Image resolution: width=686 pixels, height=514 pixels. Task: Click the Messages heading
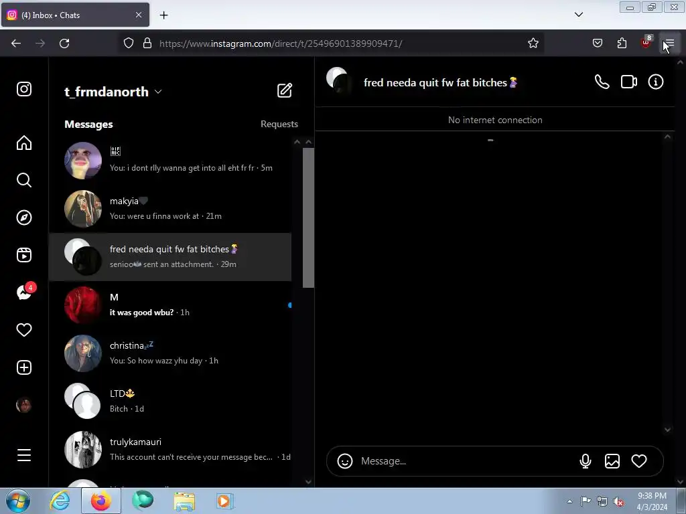88,124
